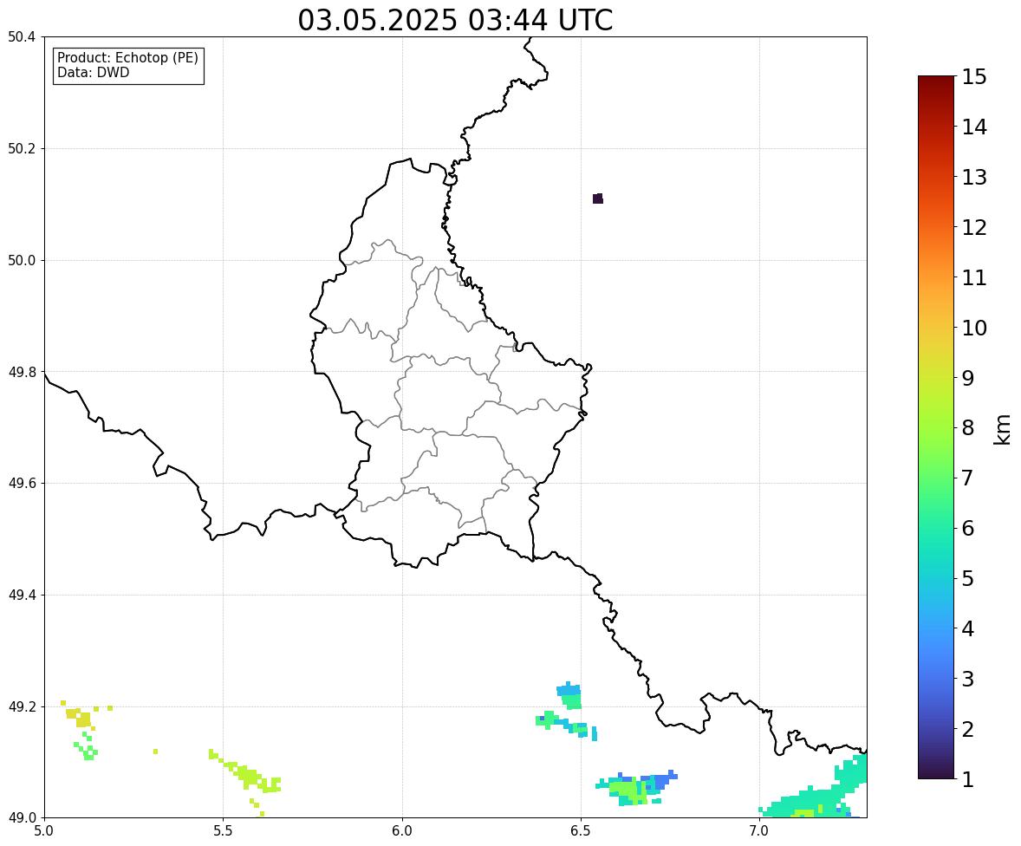Click the colorbar tick label 9
Screen dimensions: 1021x846
(x=968, y=378)
